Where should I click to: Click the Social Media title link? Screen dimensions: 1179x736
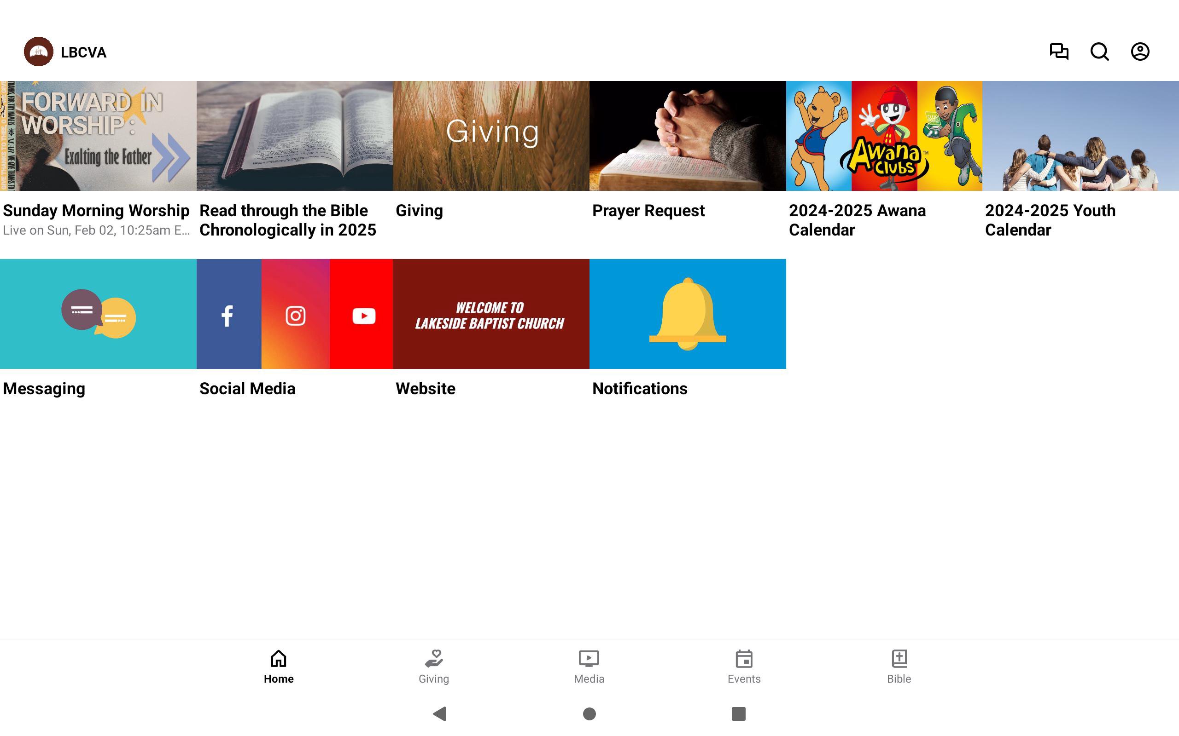(x=247, y=388)
